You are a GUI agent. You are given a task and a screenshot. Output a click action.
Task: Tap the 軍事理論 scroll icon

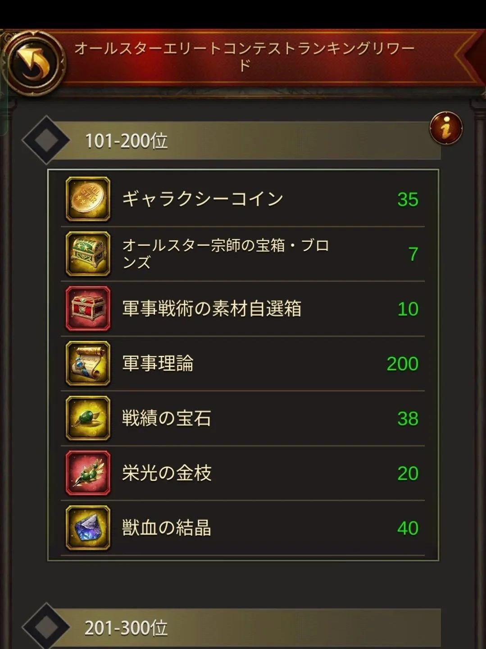pos(88,364)
